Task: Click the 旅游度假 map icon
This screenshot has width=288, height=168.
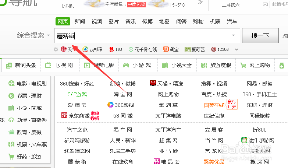Action: coord(204,65)
